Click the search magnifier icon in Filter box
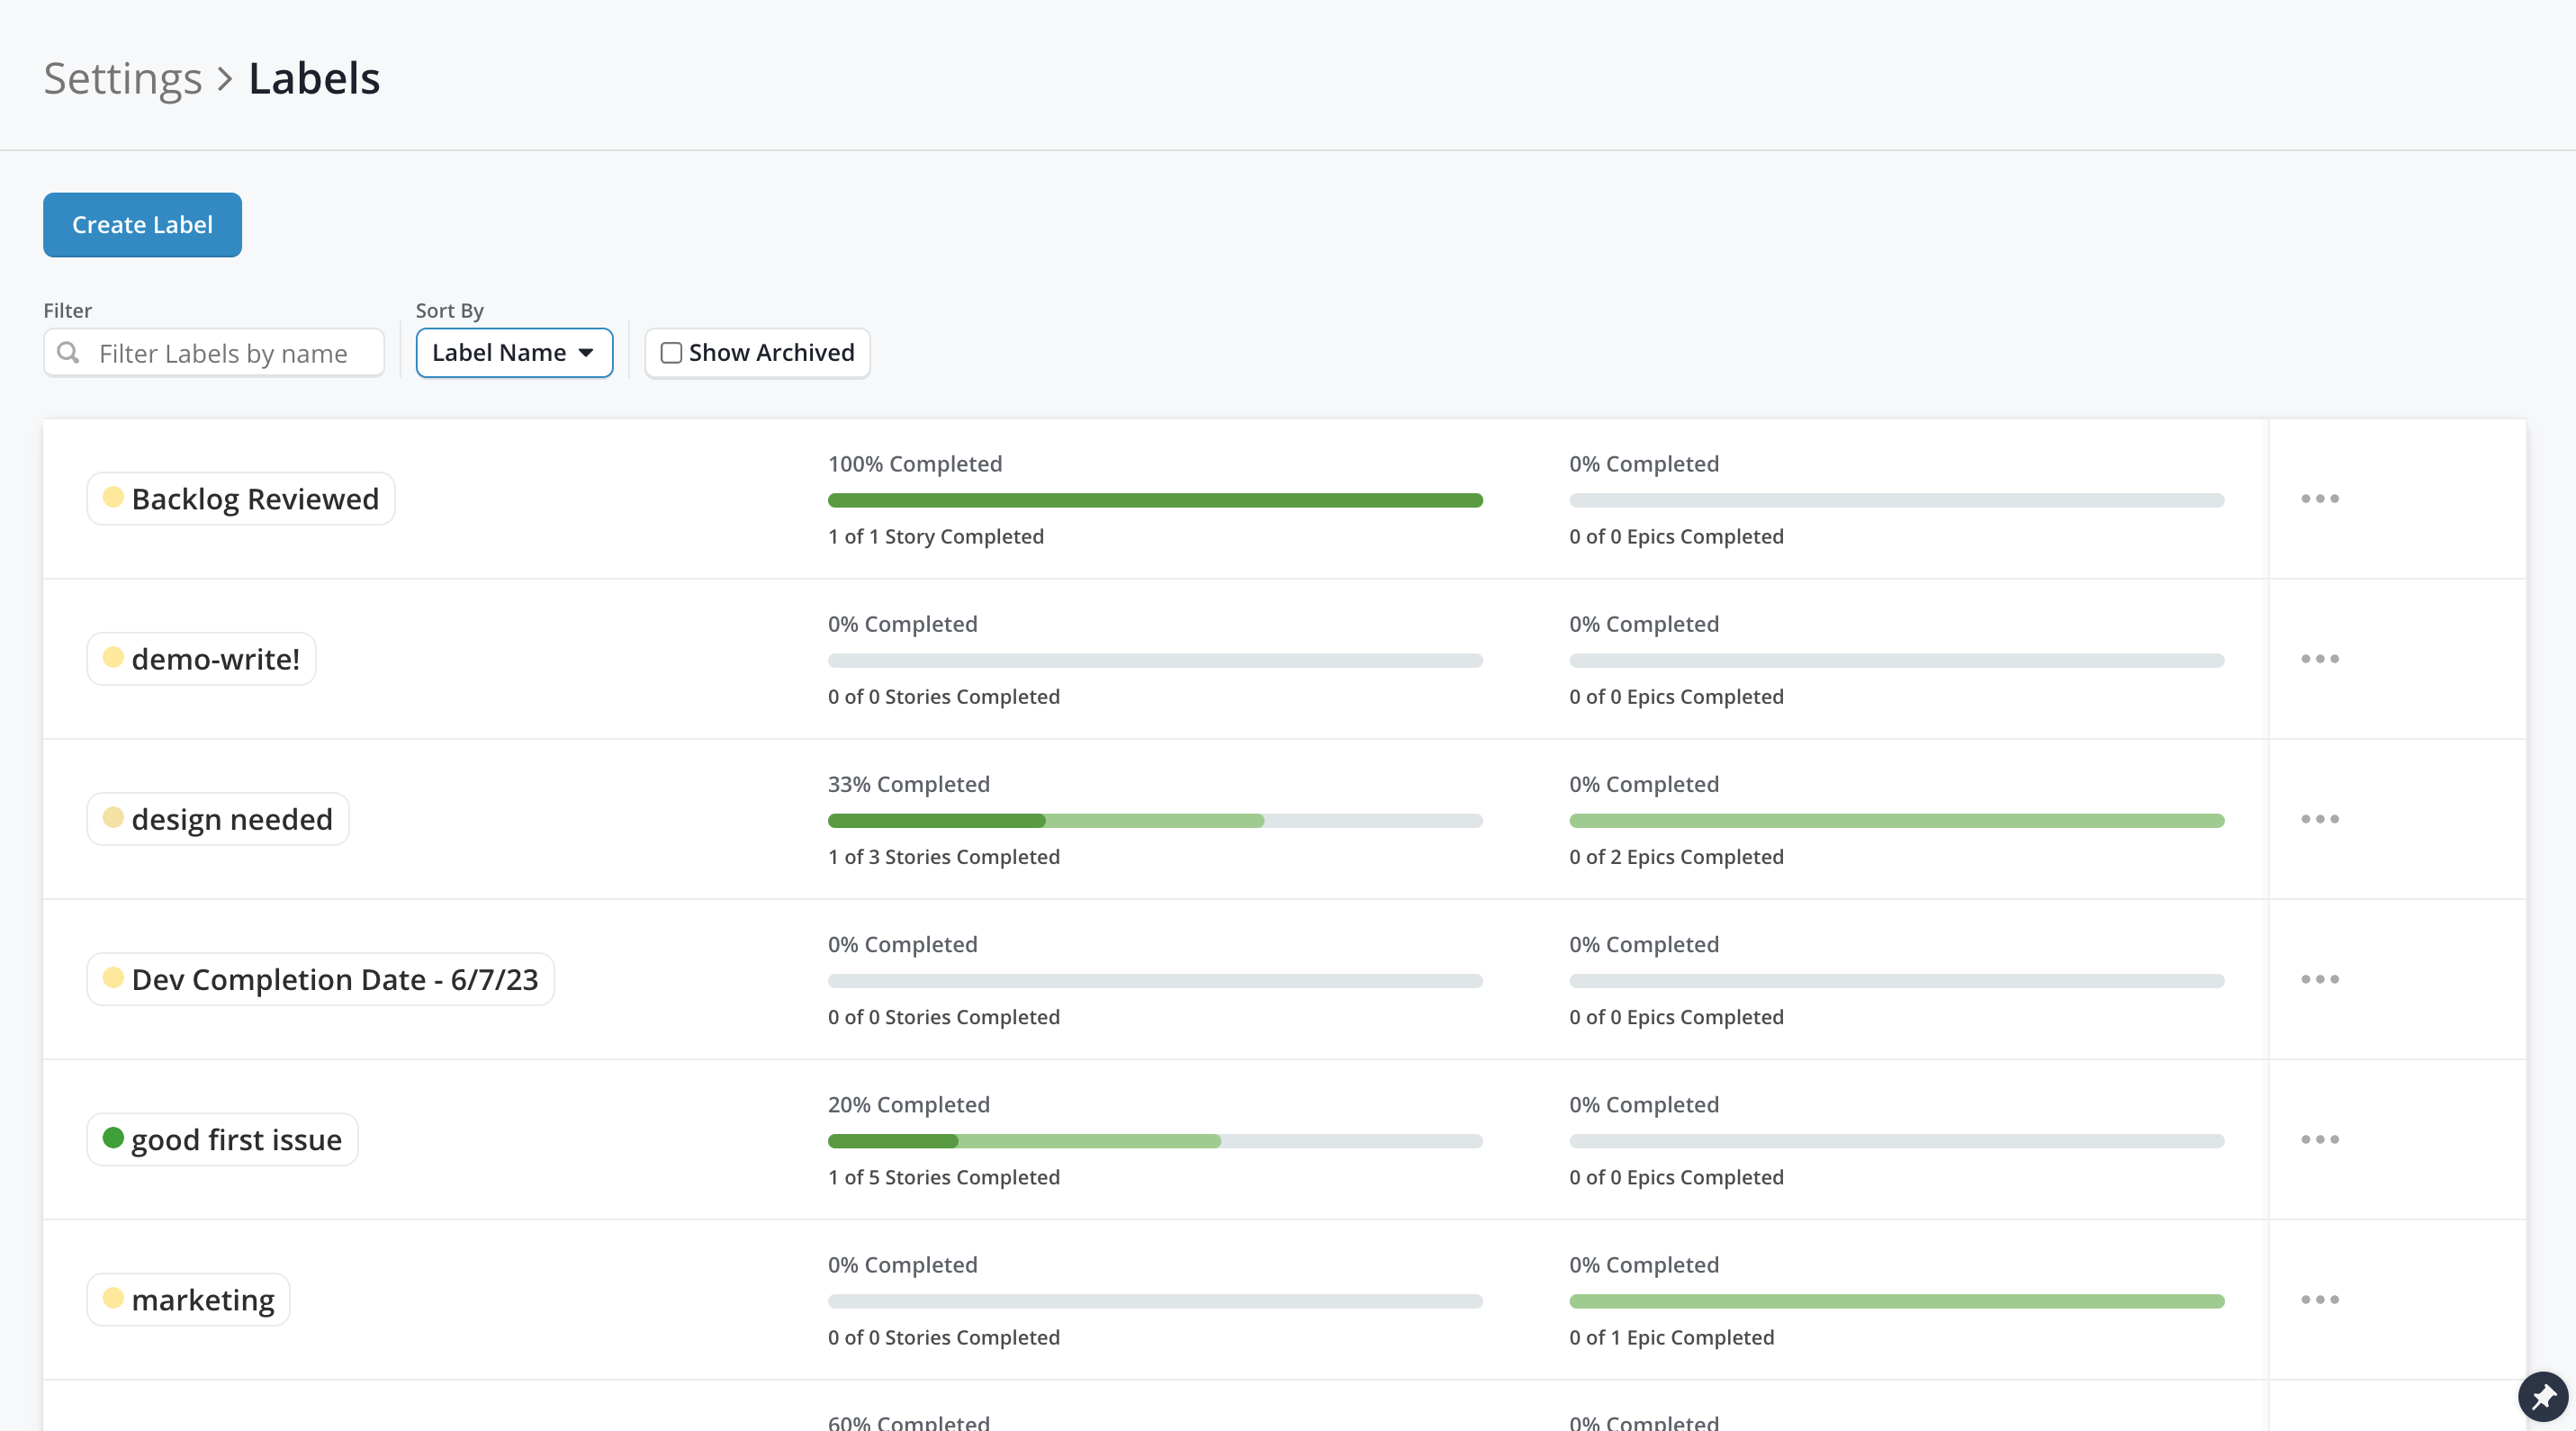Screen dimensions: 2576x1431 point(68,353)
